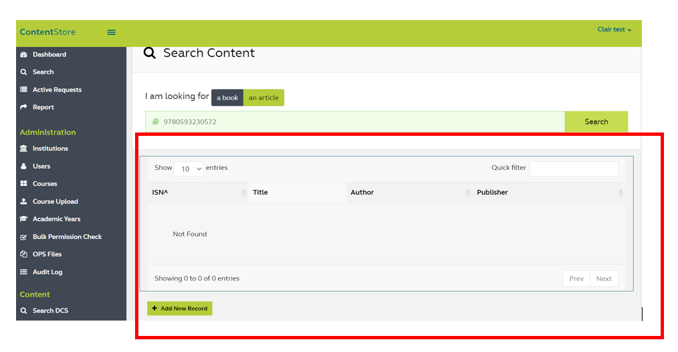Viewport: 678px width, 352px height.
Task: Open Institutions in Administration
Action: (x=50, y=149)
